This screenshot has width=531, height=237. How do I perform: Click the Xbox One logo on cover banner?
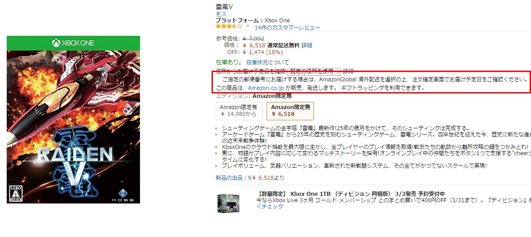73,43
